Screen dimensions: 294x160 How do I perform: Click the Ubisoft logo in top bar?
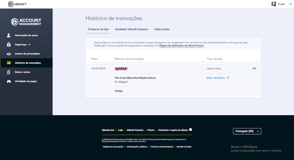coord(17,4)
